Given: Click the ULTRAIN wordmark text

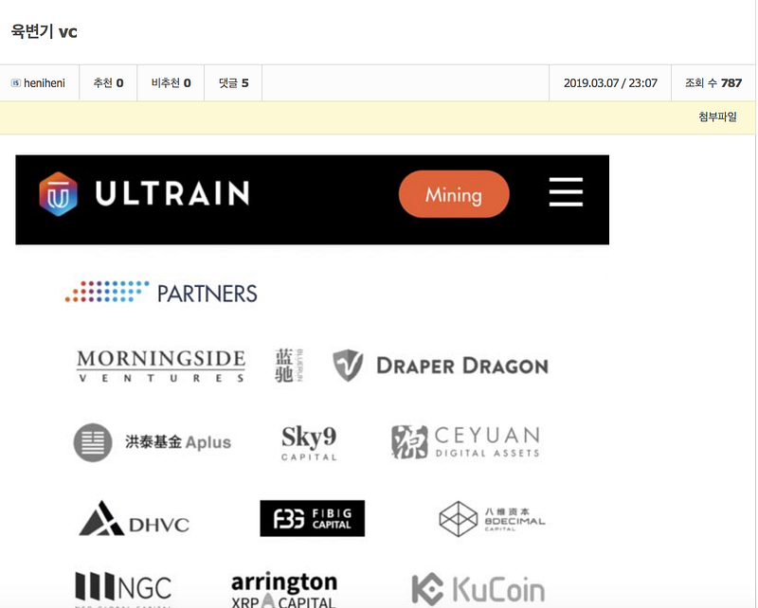Looking at the screenshot, I should 172,193.
